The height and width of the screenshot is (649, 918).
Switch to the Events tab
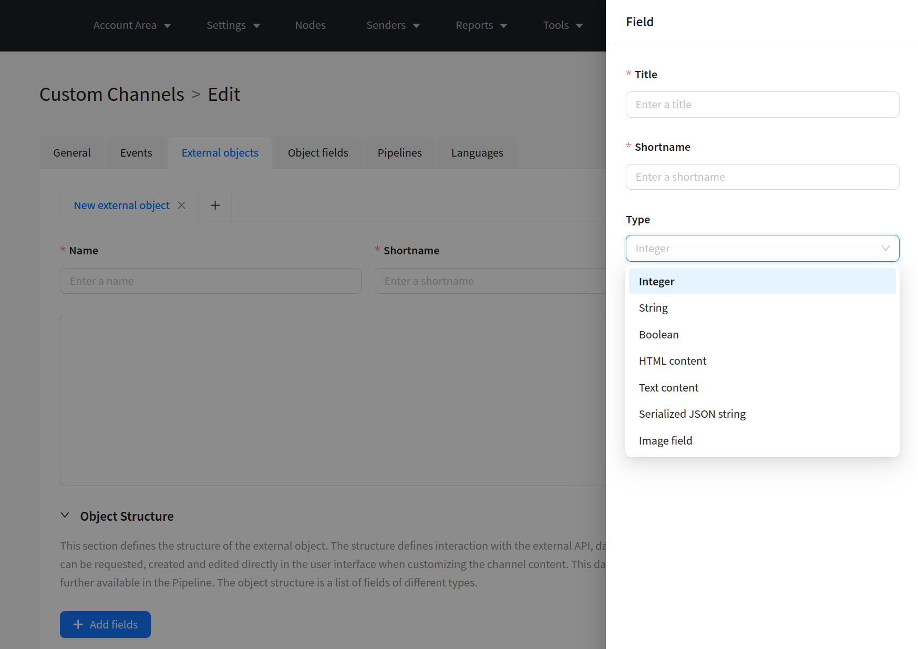point(136,153)
